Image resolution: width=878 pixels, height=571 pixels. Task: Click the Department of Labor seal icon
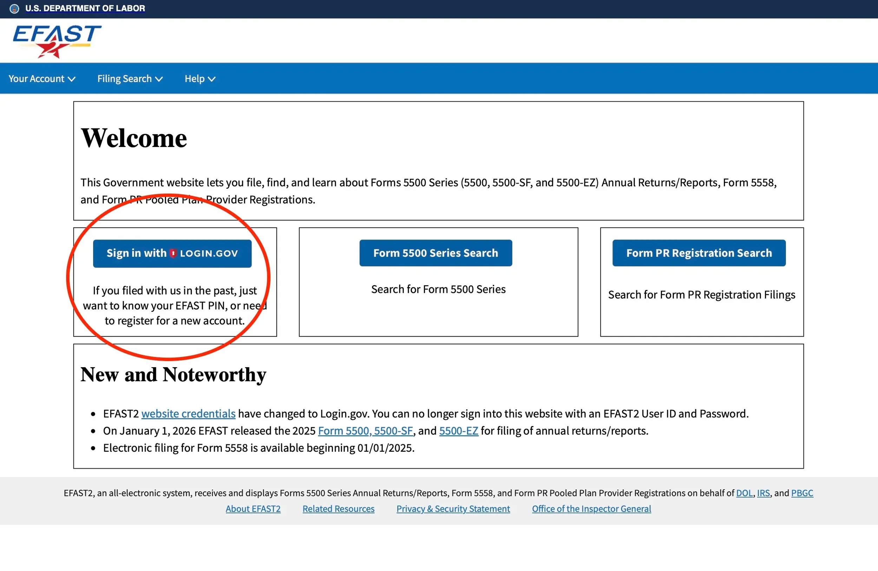click(x=14, y=8)
